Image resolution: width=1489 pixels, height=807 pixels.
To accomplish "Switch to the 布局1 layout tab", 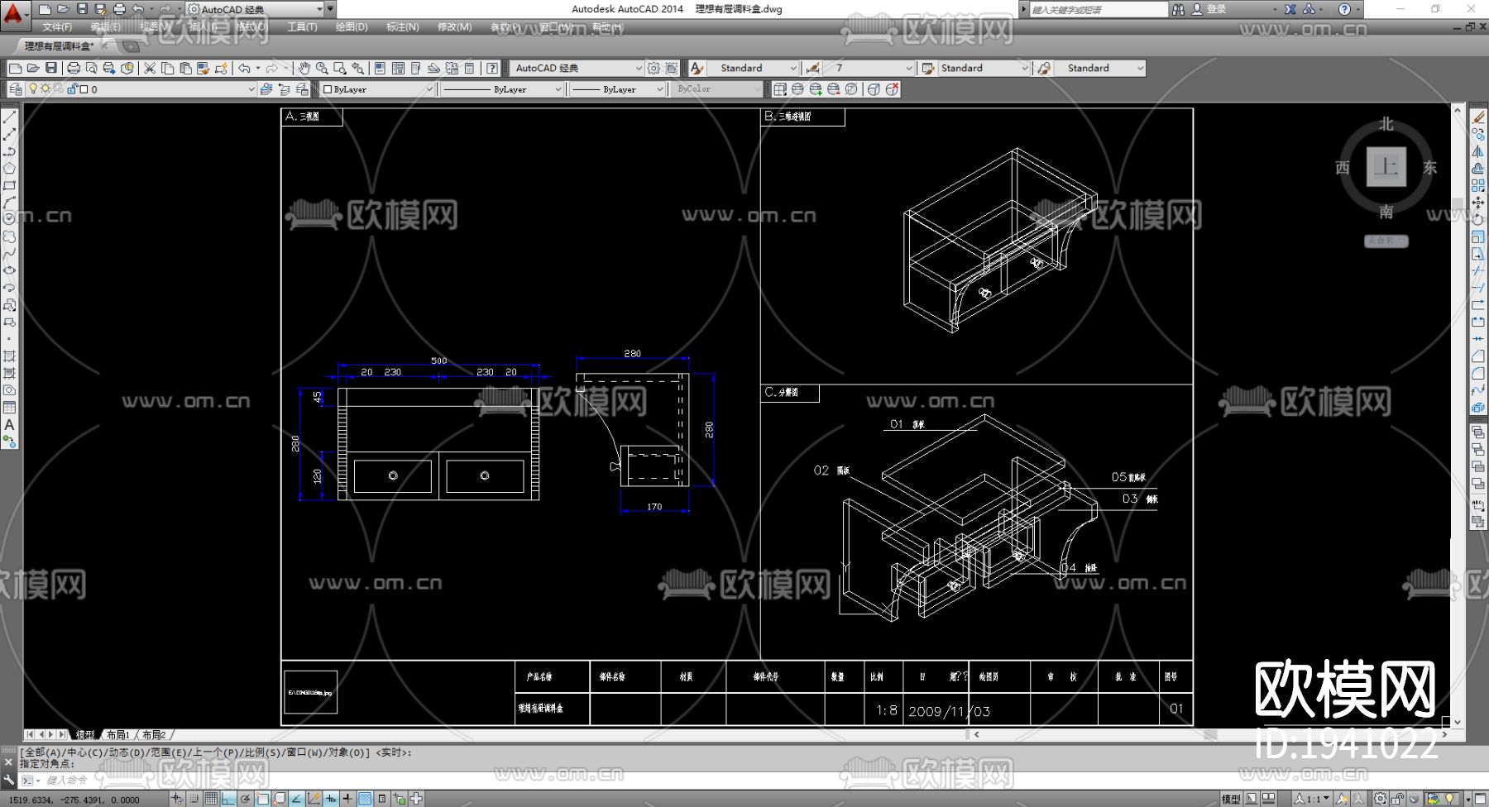I will click(x=117, y=734).
